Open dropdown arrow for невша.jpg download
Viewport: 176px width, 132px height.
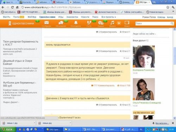tap(70, 123)
